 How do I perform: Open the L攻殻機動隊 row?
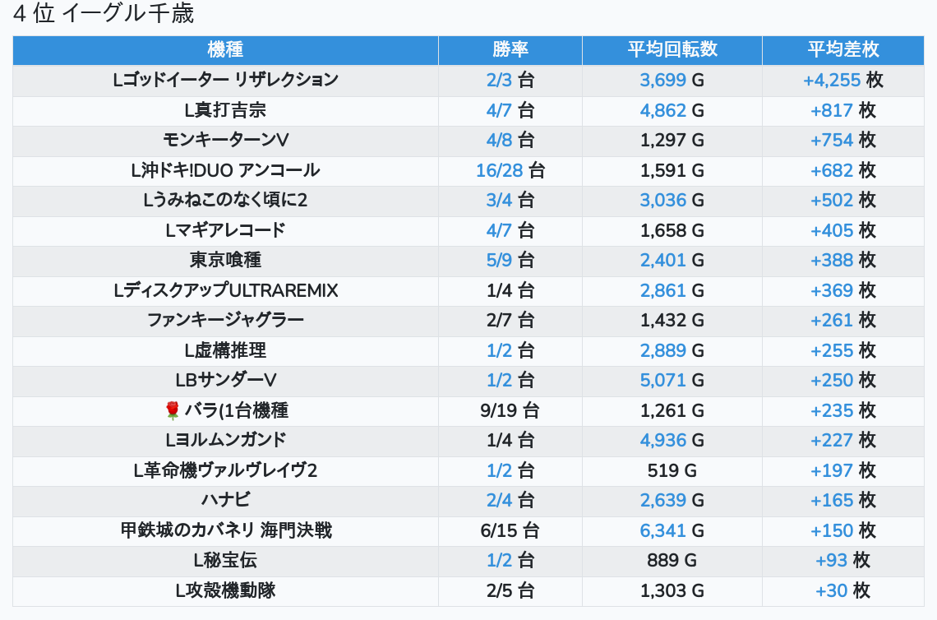(x=225, y=590)
